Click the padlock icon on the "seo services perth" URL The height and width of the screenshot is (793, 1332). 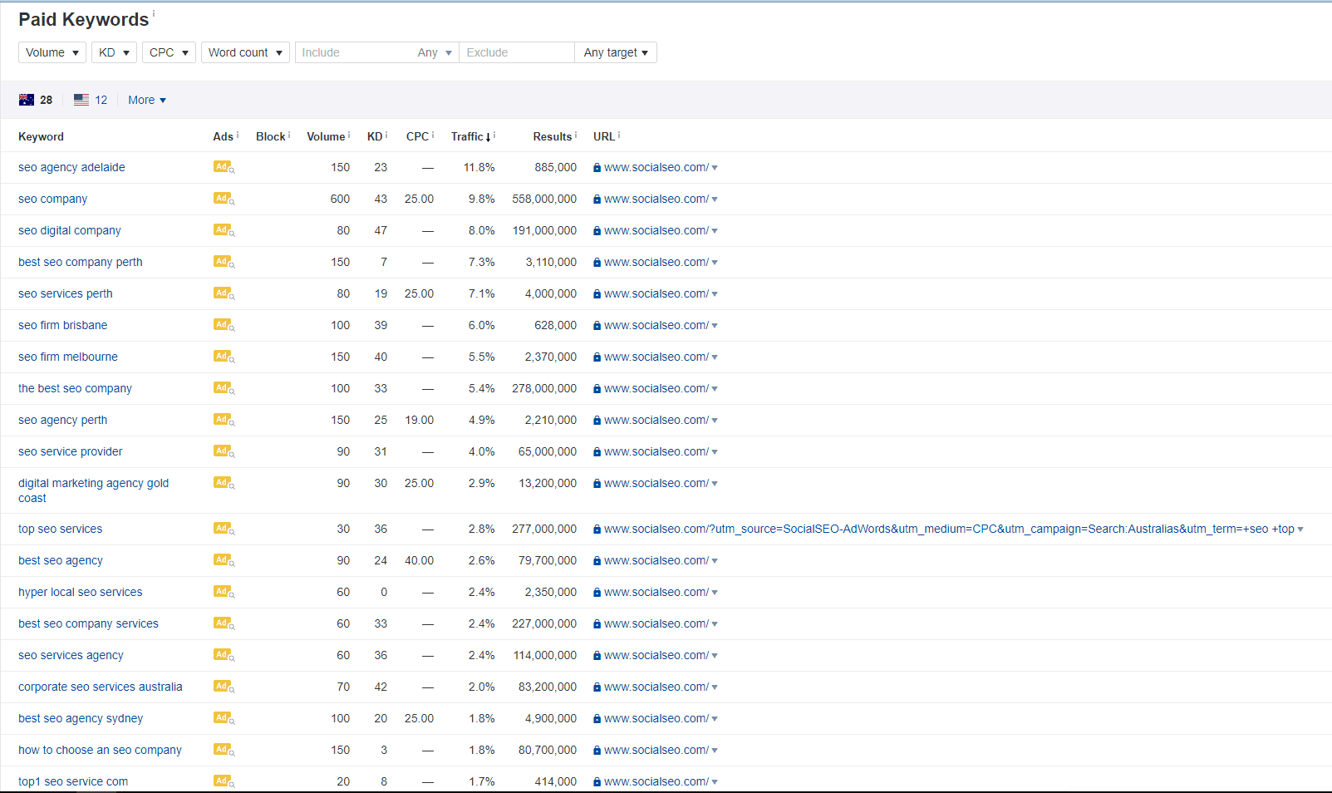596,293
